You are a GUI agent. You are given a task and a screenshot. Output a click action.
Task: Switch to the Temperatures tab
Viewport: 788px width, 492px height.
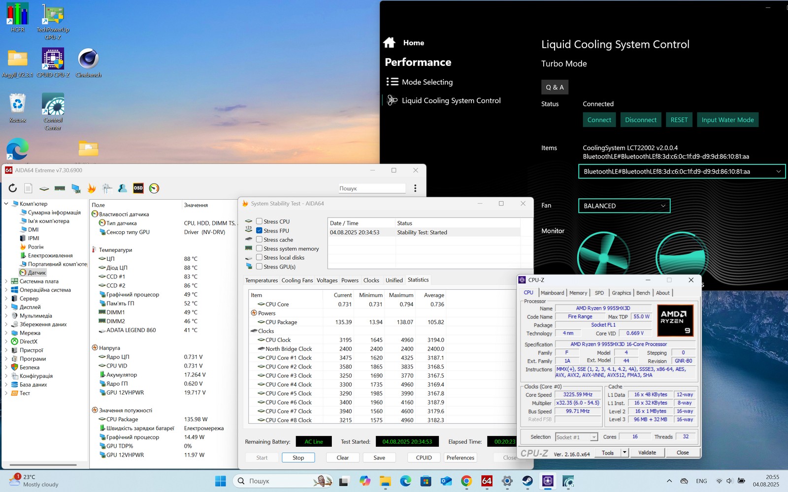click(262, 280)
